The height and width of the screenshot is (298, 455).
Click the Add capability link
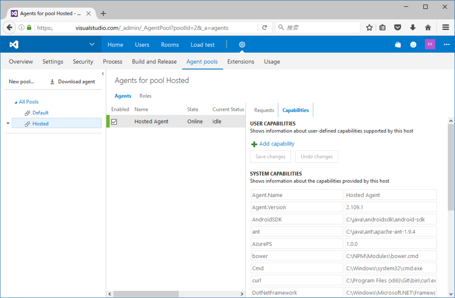point(273,144)
